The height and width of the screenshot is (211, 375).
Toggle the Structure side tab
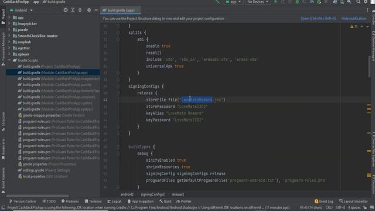click(3, 121)
